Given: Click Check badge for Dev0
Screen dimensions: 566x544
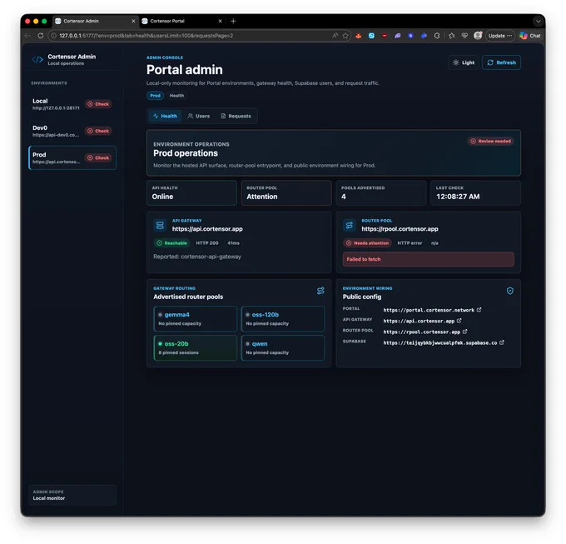Looking at the screenshot, I should (x=98, y=131).
